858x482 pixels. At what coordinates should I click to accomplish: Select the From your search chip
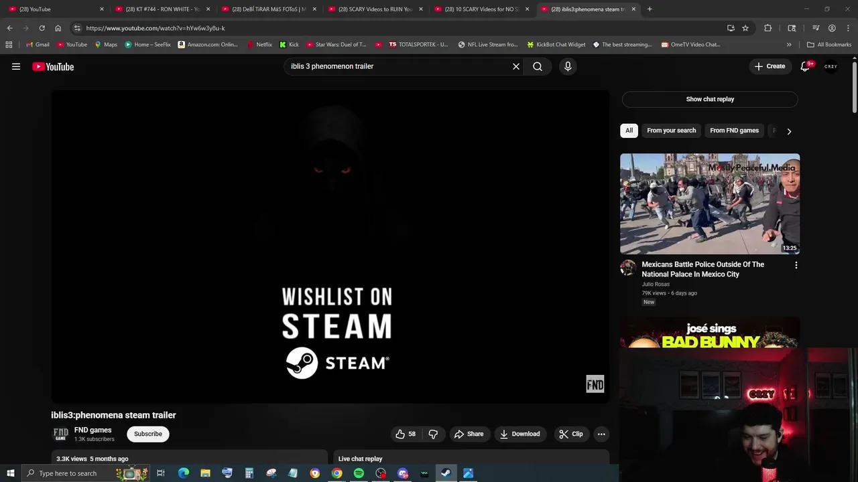(x=671, y=131)
